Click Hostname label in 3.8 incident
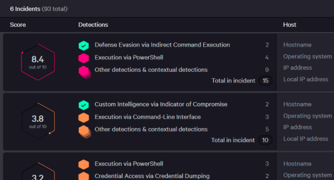 (x=297, y=104)
